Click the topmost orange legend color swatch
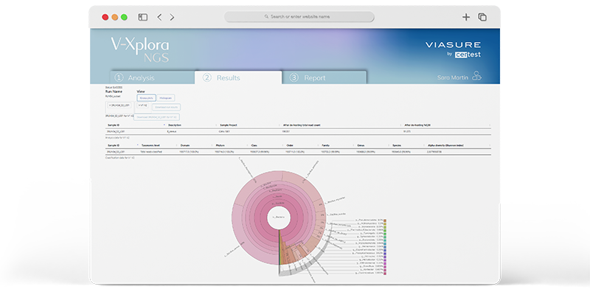Screen dimensions: 590x292 [385, 220]
